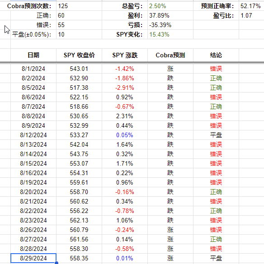This screenshot has height=264, width=264.
Task: Click the date cell 8/9/2024
Action: tap(33, 125)
